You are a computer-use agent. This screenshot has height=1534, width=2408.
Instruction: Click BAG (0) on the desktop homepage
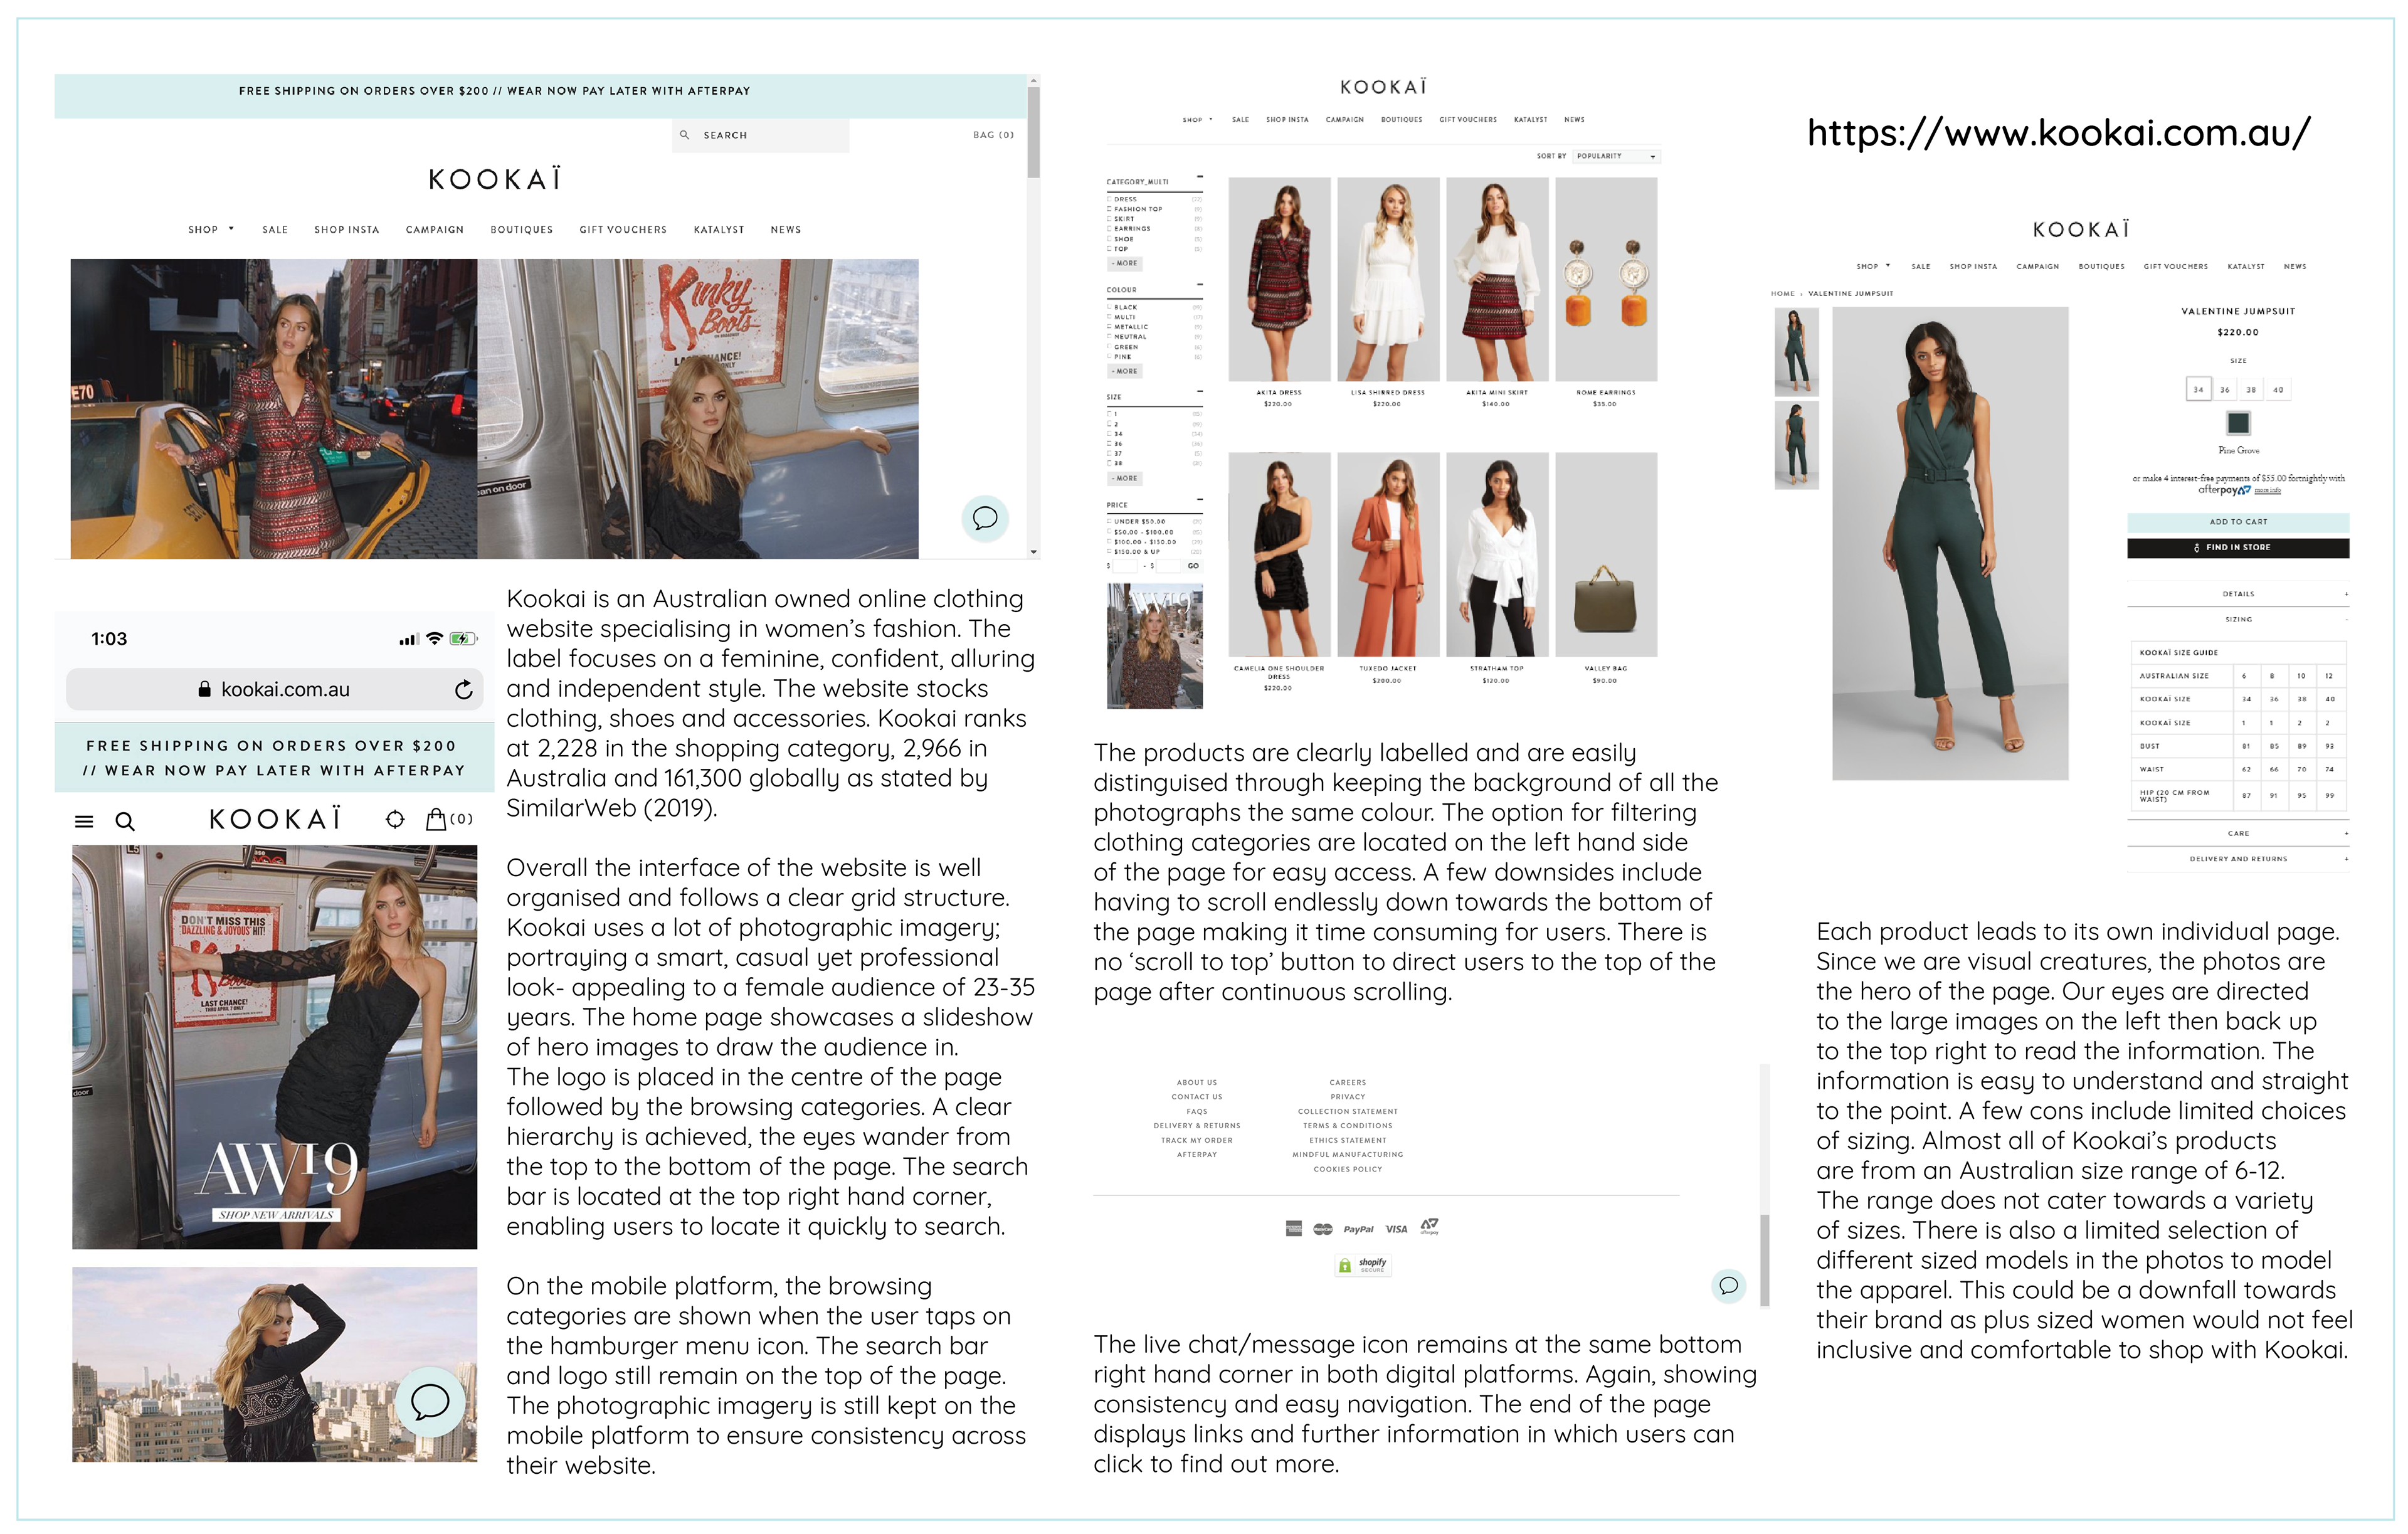click(993, 135)
